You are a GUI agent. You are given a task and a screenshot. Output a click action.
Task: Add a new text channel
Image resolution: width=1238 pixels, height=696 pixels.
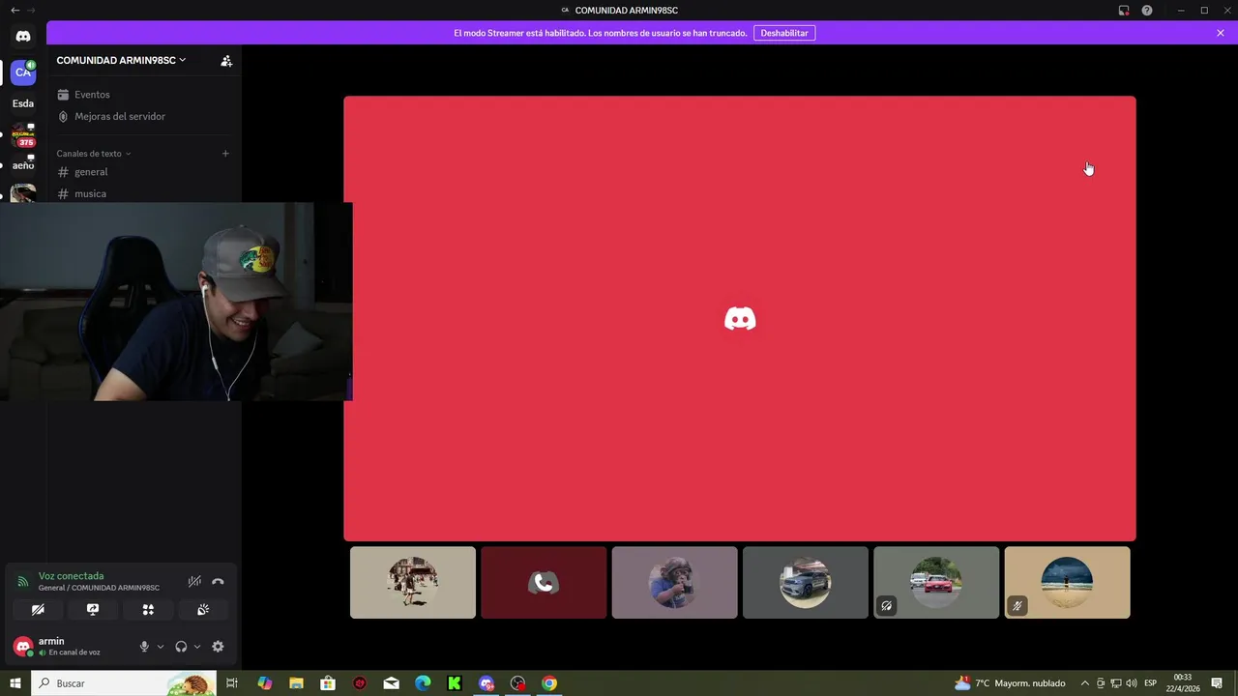tap(225, 153)
